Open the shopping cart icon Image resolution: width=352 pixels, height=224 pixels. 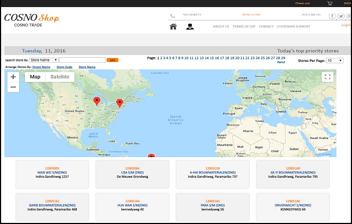point(329,3)
